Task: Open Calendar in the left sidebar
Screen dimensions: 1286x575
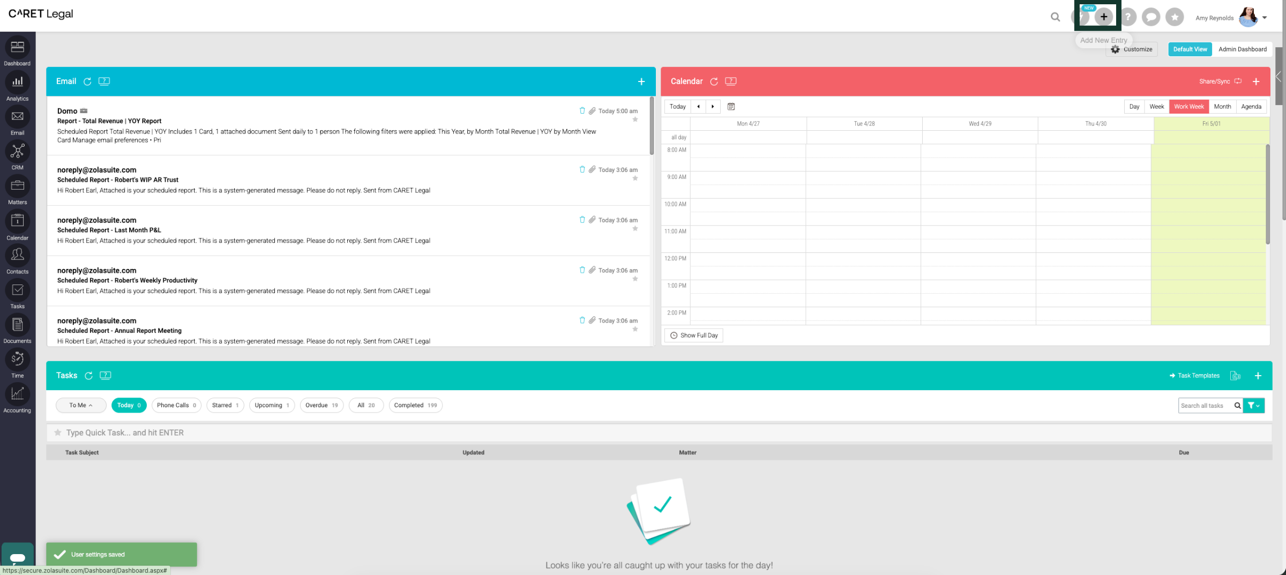Action: point(17,226)
